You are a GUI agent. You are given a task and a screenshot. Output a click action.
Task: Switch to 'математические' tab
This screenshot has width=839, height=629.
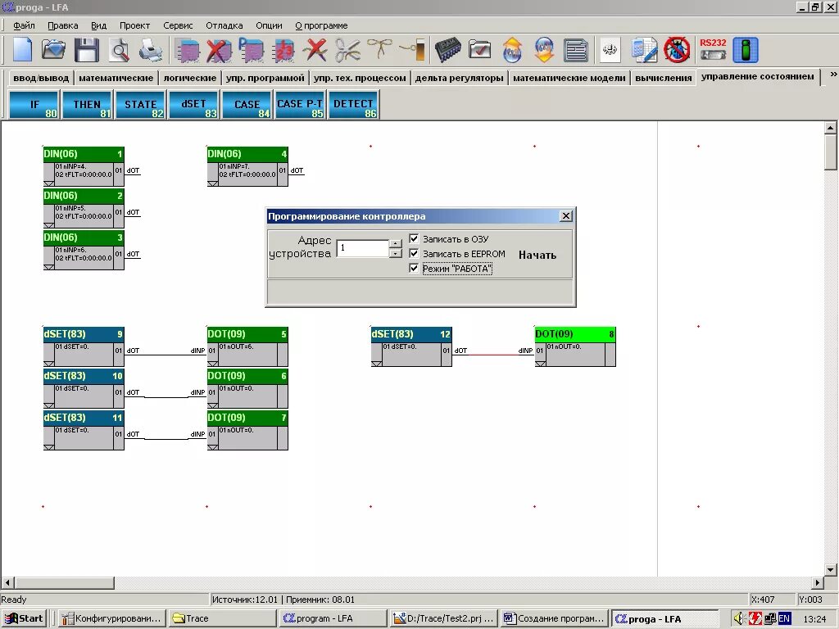(x=116, y=78)
